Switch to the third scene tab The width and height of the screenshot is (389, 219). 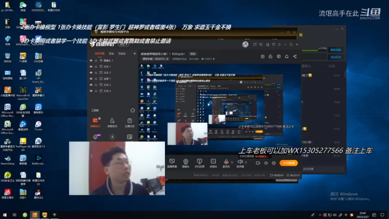[122, 54]
